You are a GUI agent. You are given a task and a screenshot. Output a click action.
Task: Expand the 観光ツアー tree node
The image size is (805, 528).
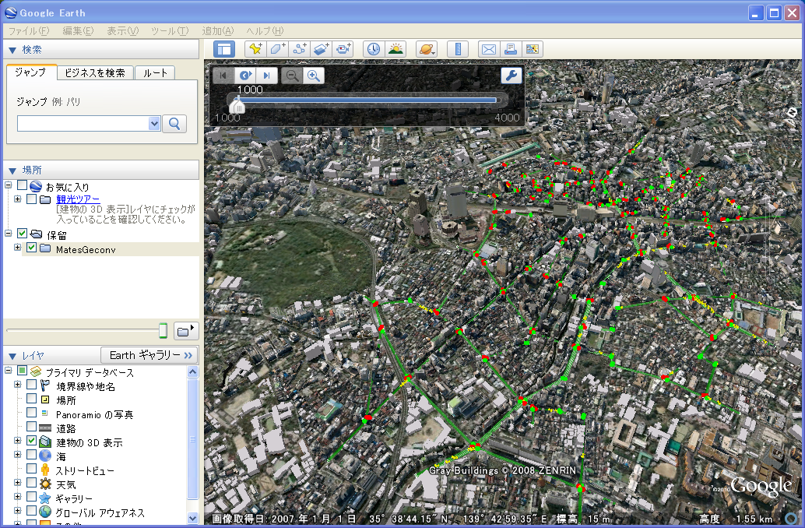pyautogui.click(x=17, y=199)
